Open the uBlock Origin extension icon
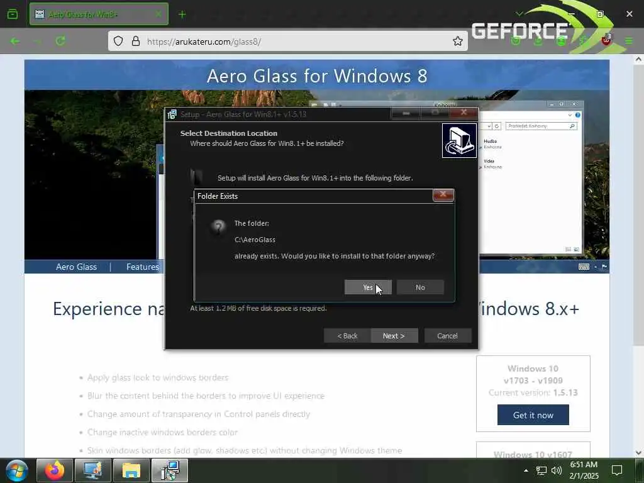 606,41
